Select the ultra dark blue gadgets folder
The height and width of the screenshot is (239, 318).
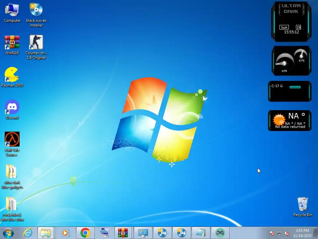12,177
